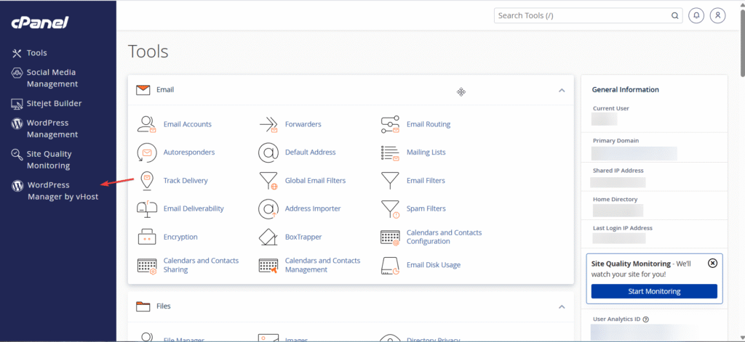The width and height of the screenshot is (745, 342).
Task: Open the Email Disk Usage icon
Action: tap(390, 266)
